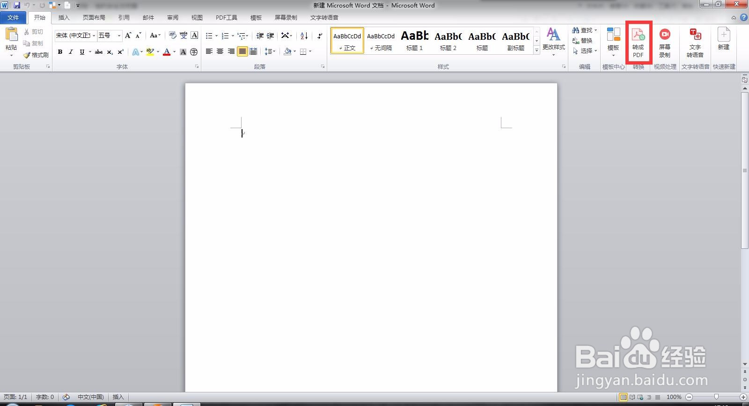This screenshot has height=406, width=749.
Task: Toggle Strikethrough formatting
Action: coord(99,52)
